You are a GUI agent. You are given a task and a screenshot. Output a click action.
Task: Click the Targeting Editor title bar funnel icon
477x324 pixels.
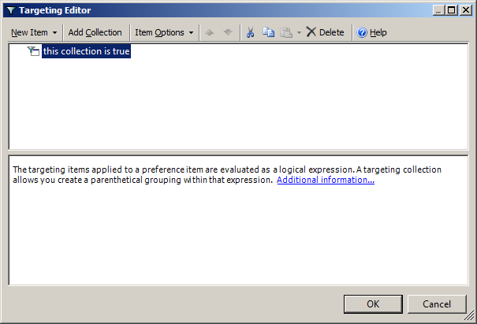pyautogui.click(x=10, y=10)
